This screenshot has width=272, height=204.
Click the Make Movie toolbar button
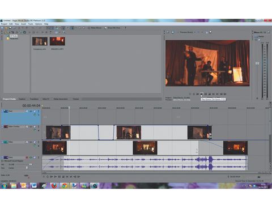tap(95, 28)
